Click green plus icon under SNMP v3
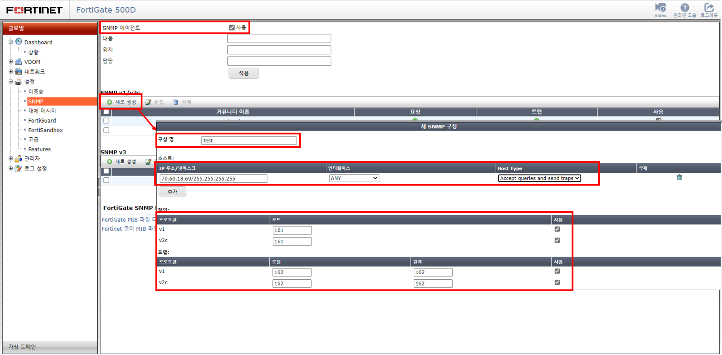The height and width of the screenshot is (355, 722). coord(109,161)
